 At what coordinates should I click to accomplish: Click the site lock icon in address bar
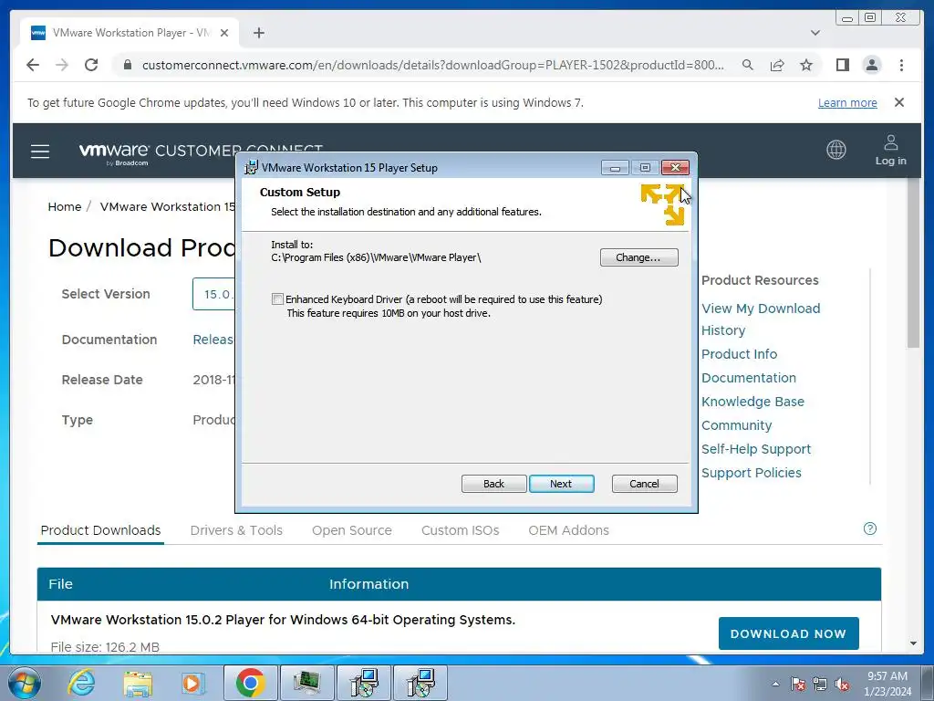[x=128, y=65]
